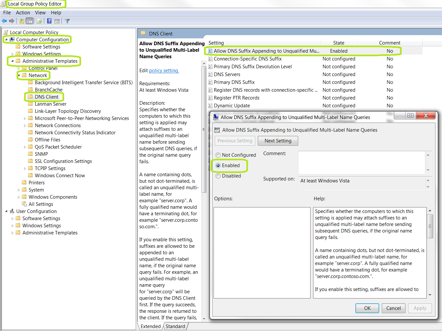Viewport: 442px width, 331px height.
Task: Click the DNS Client folder icon in tree
Action: pos(30,97)
